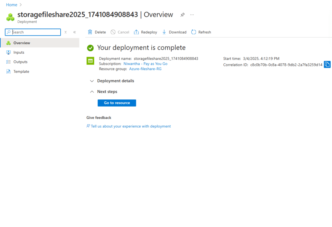The width and height of the screenshot is (332, 227).
Task: Open the Outputs menu item
Action: 20,62
